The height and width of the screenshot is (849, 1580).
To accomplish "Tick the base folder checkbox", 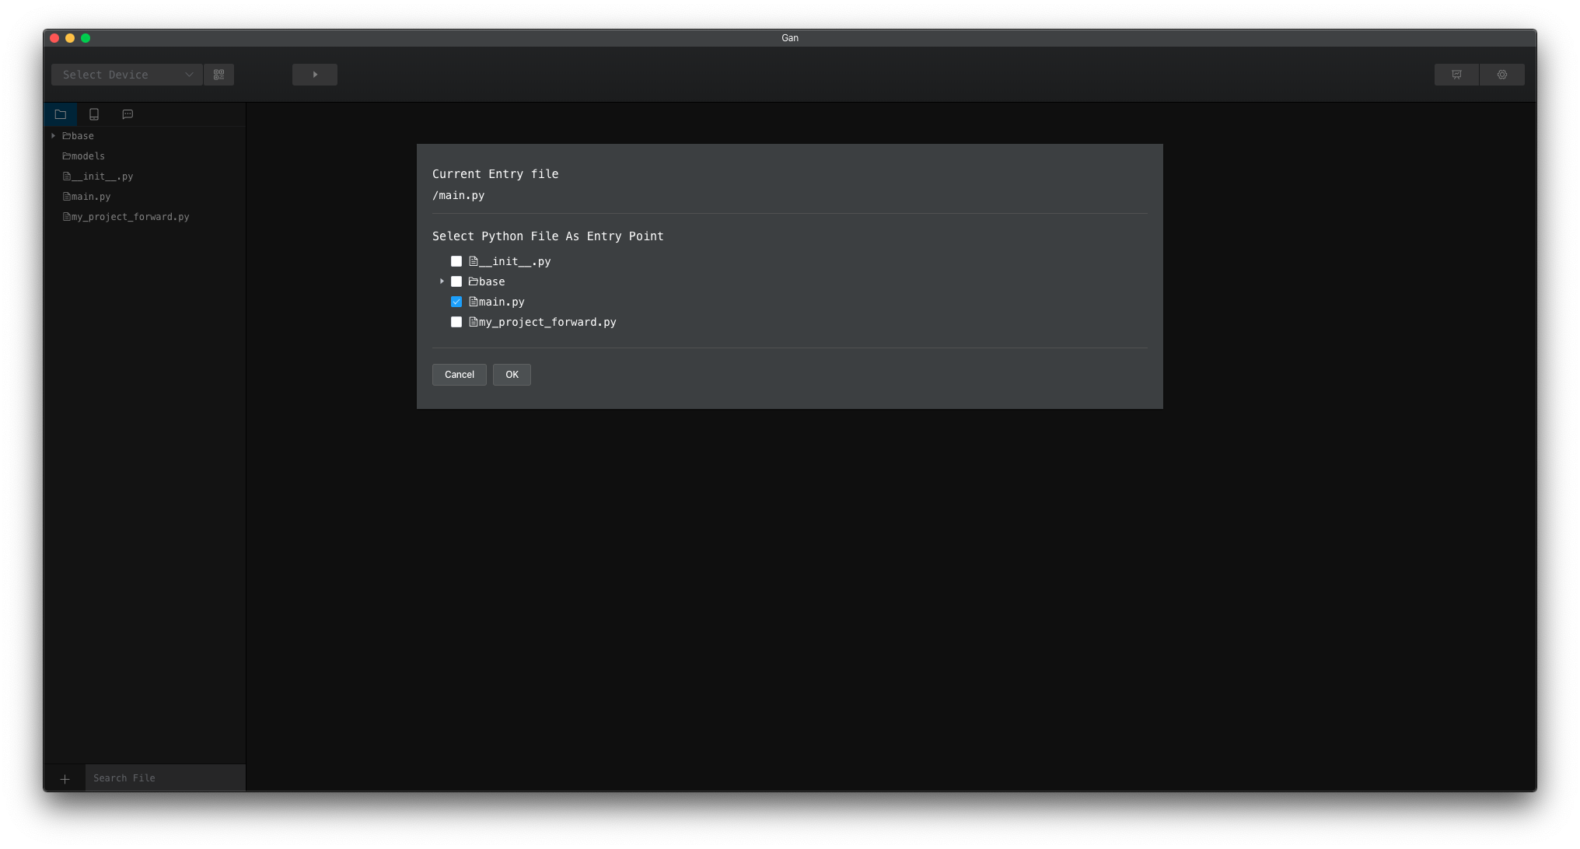I will pos(456,281).
